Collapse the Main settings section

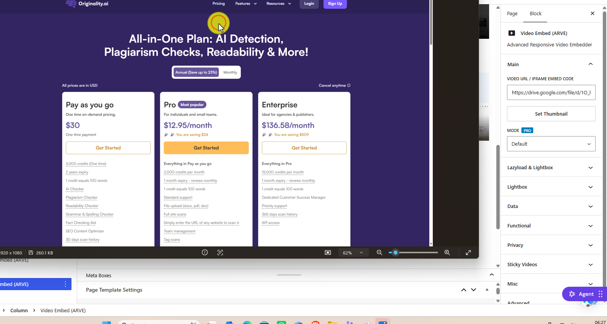pyautogui.click(x=551, y=64)
